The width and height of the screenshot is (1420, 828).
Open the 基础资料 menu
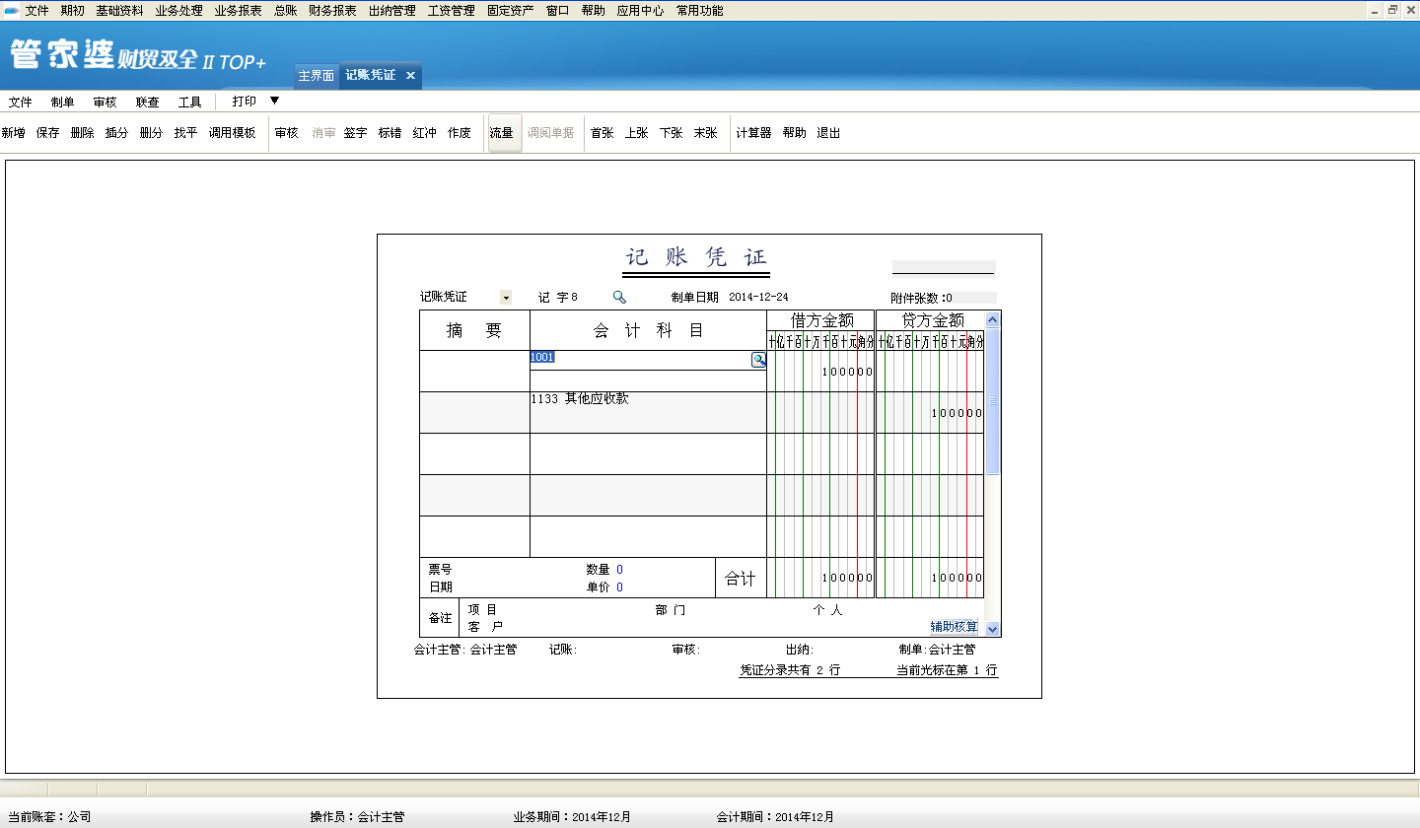point(119,11)
